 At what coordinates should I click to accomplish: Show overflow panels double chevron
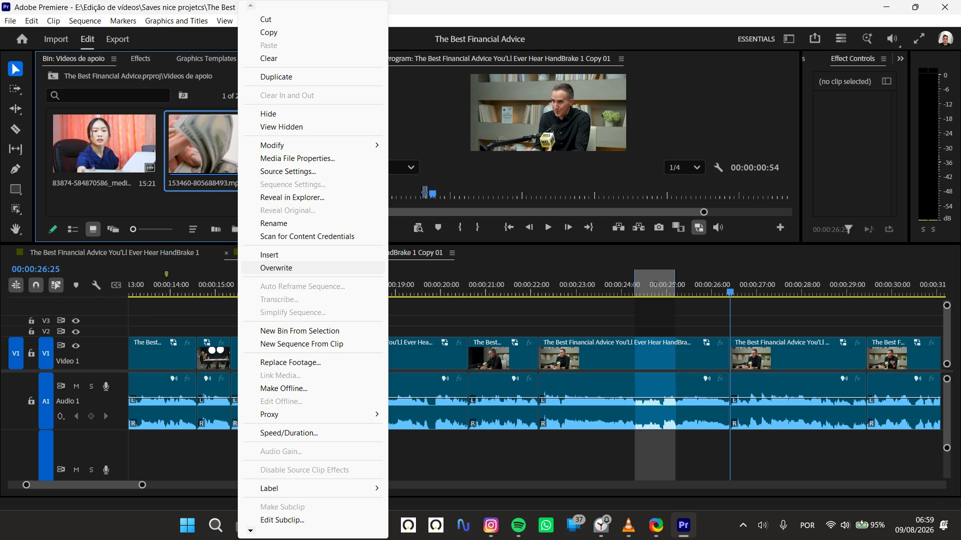tap(900, 58)
